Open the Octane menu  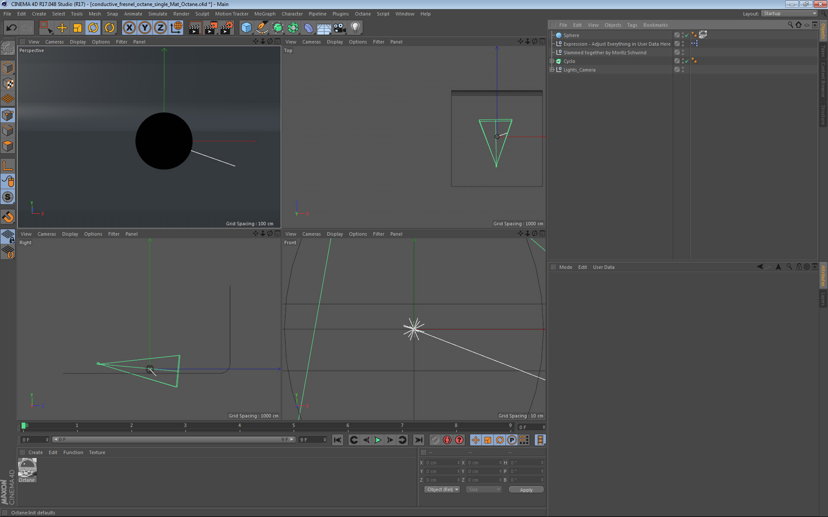(362, 14)
